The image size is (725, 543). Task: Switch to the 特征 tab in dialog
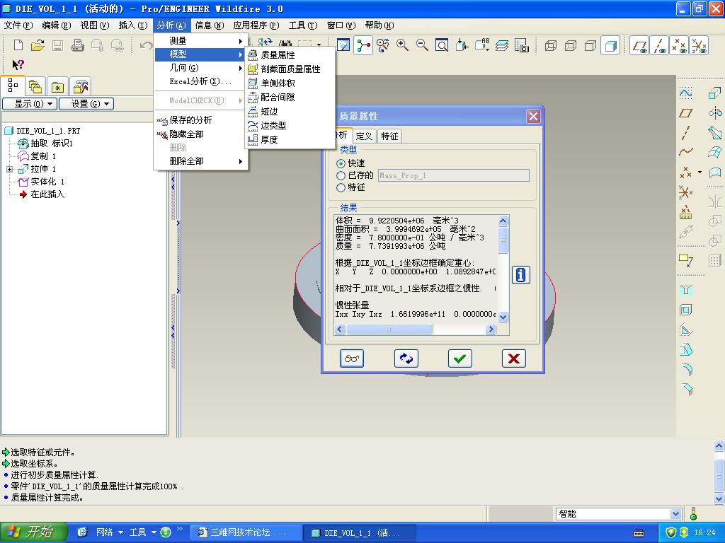coord(389,136)
